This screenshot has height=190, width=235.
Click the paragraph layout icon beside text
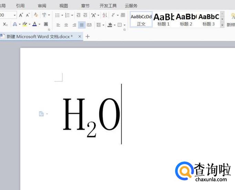tap(41, 114)
